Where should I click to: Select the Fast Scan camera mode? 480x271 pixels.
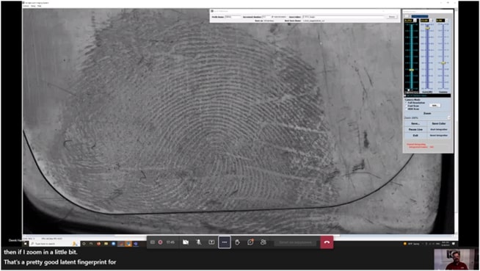412,106
